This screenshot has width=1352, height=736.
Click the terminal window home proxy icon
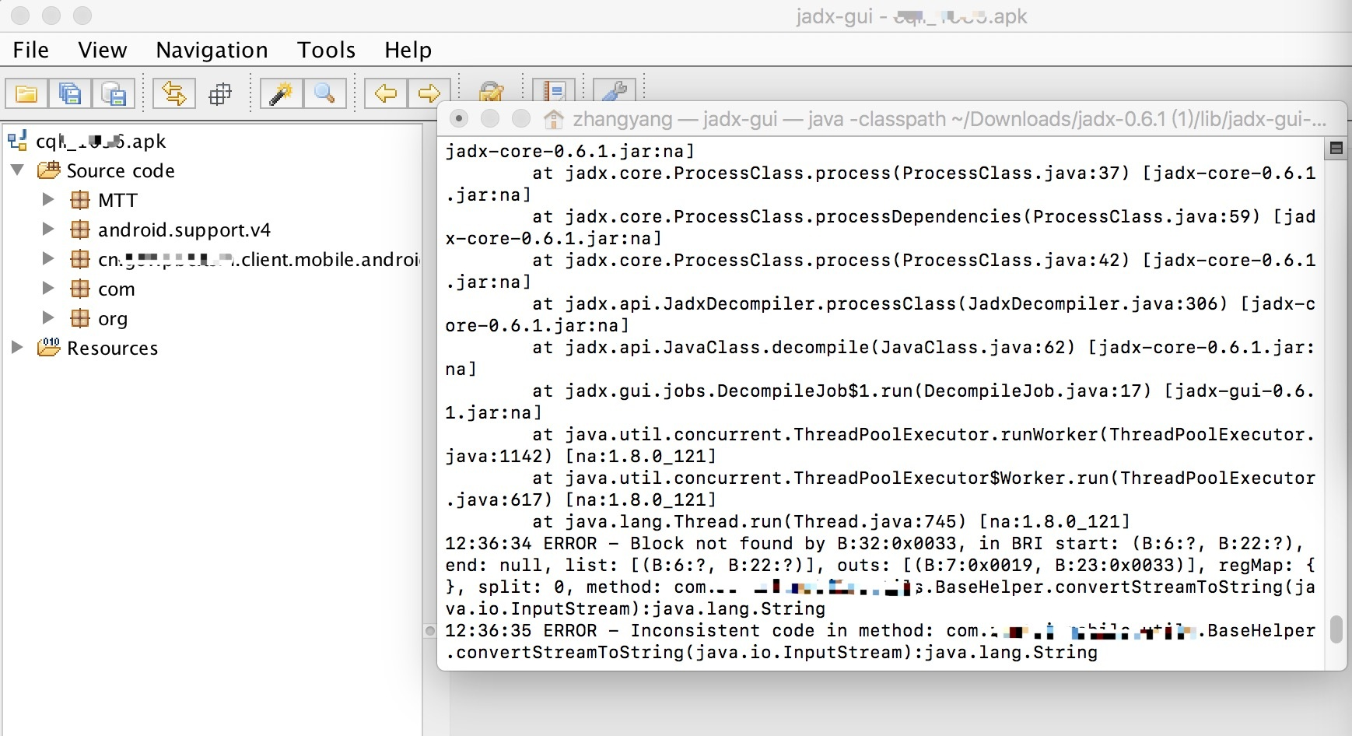click(x=553, y=119)
